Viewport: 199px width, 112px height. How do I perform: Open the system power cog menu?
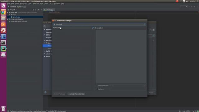click(198, 1)
